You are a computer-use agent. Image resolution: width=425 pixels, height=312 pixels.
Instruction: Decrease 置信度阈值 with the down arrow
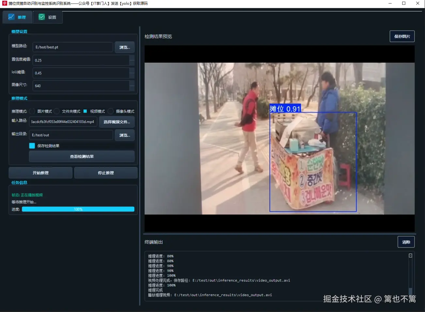132,63
